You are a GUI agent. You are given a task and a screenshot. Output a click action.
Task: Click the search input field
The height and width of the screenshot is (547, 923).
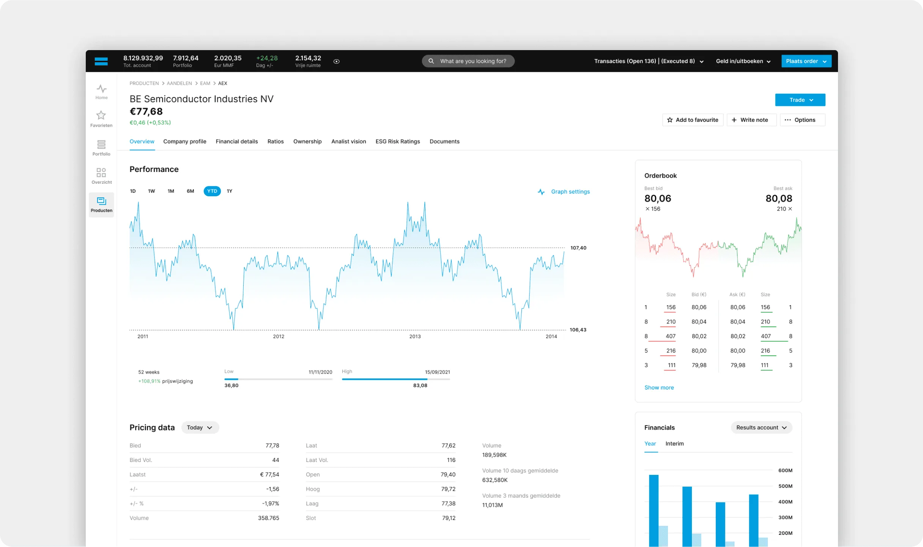point(468,61)
